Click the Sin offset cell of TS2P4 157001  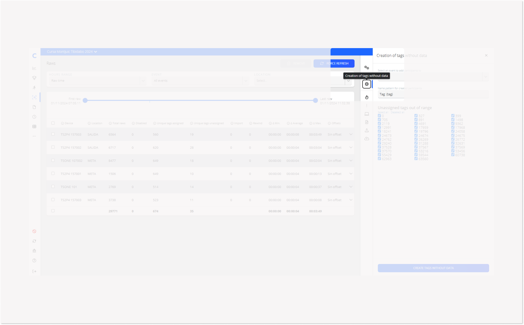334,174
